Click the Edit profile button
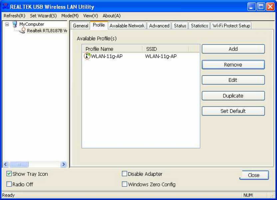Image resolution: width=277 pixels, height=200 pixels. (233, 80)
